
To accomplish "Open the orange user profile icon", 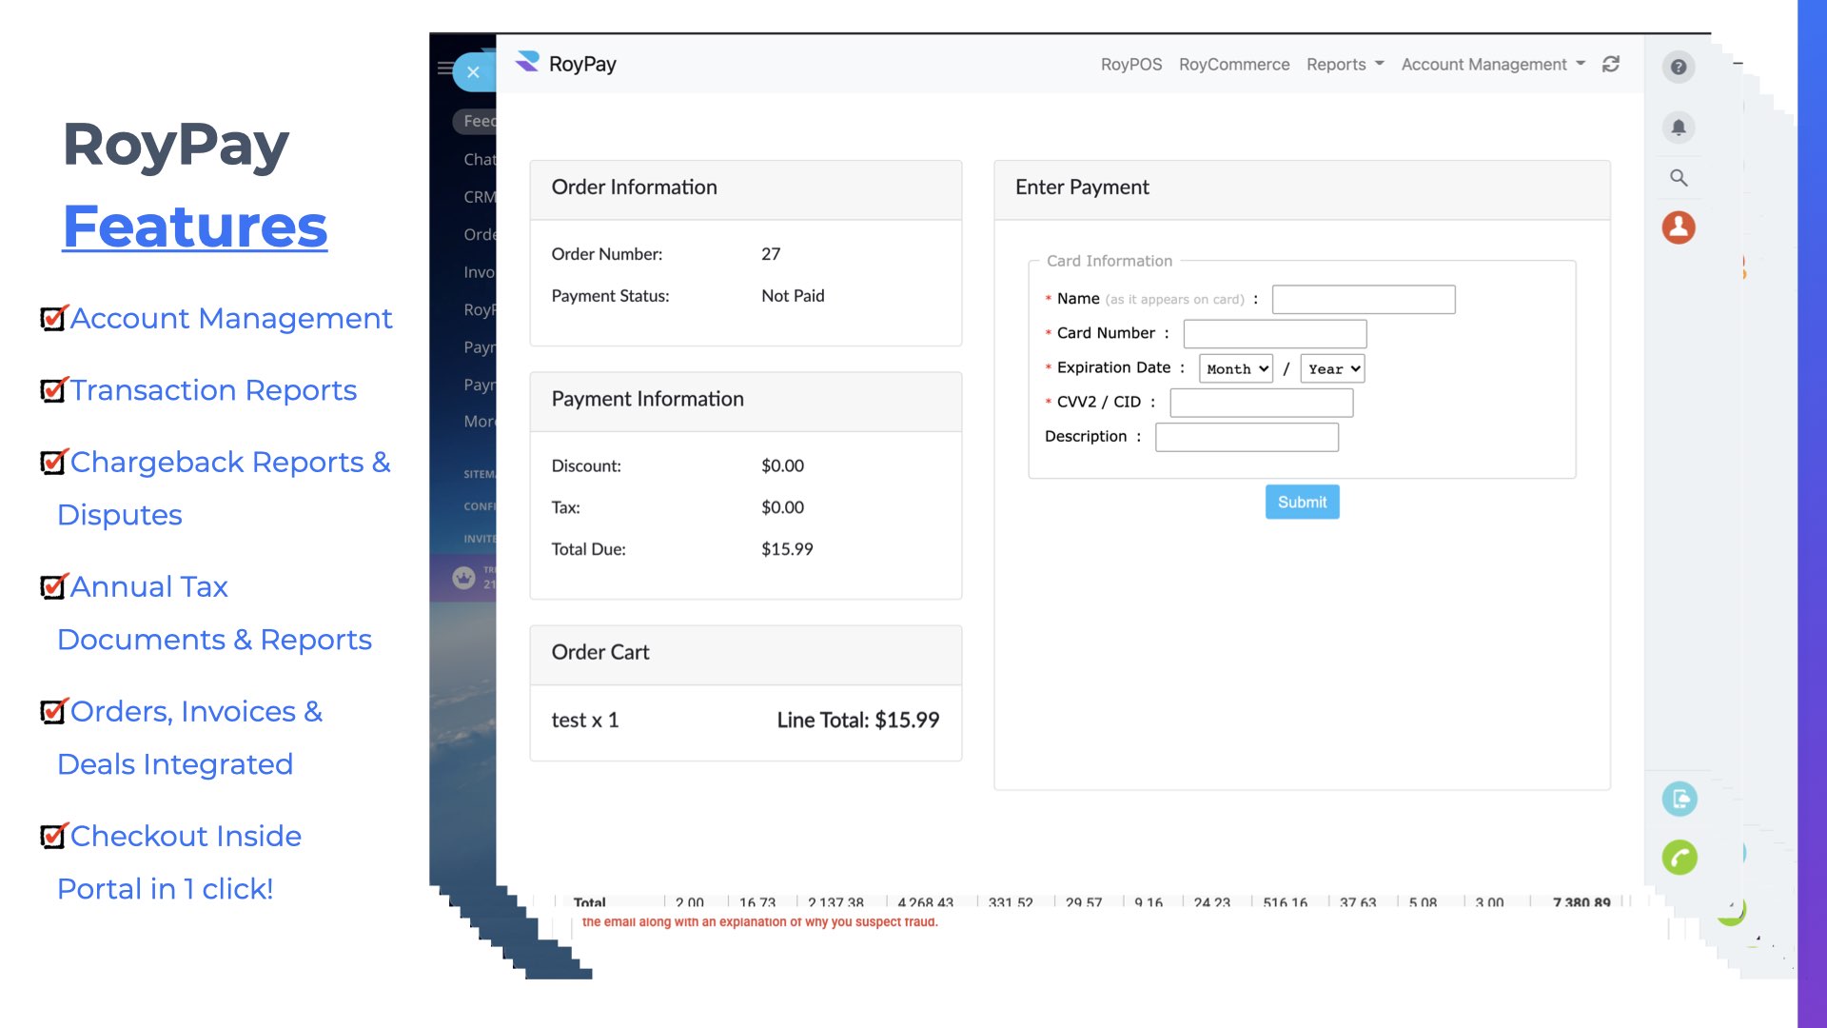I will click(x=1679, y=227).
